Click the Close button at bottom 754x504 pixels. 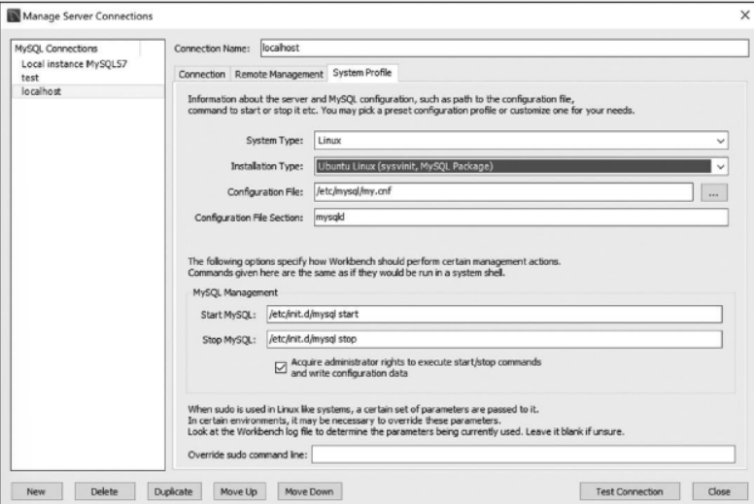click(x=720, y=491)
